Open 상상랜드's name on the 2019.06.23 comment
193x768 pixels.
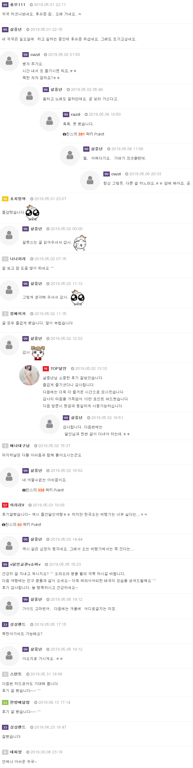coord(18,727)
